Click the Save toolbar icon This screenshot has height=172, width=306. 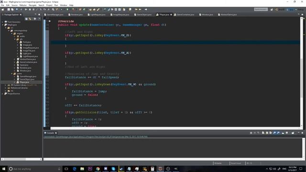tap(9, 10)
